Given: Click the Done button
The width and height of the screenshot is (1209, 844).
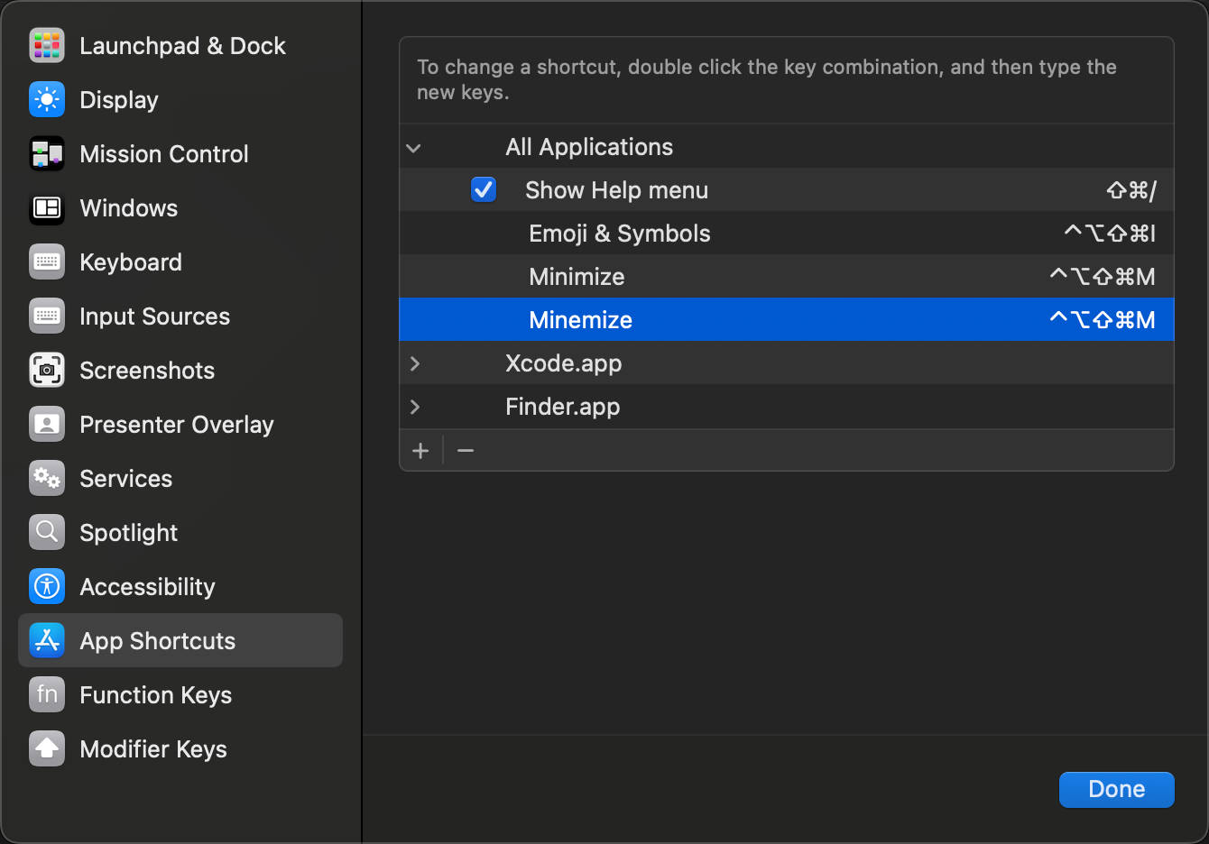Looking at the screenshot, I should (1117, 789).
